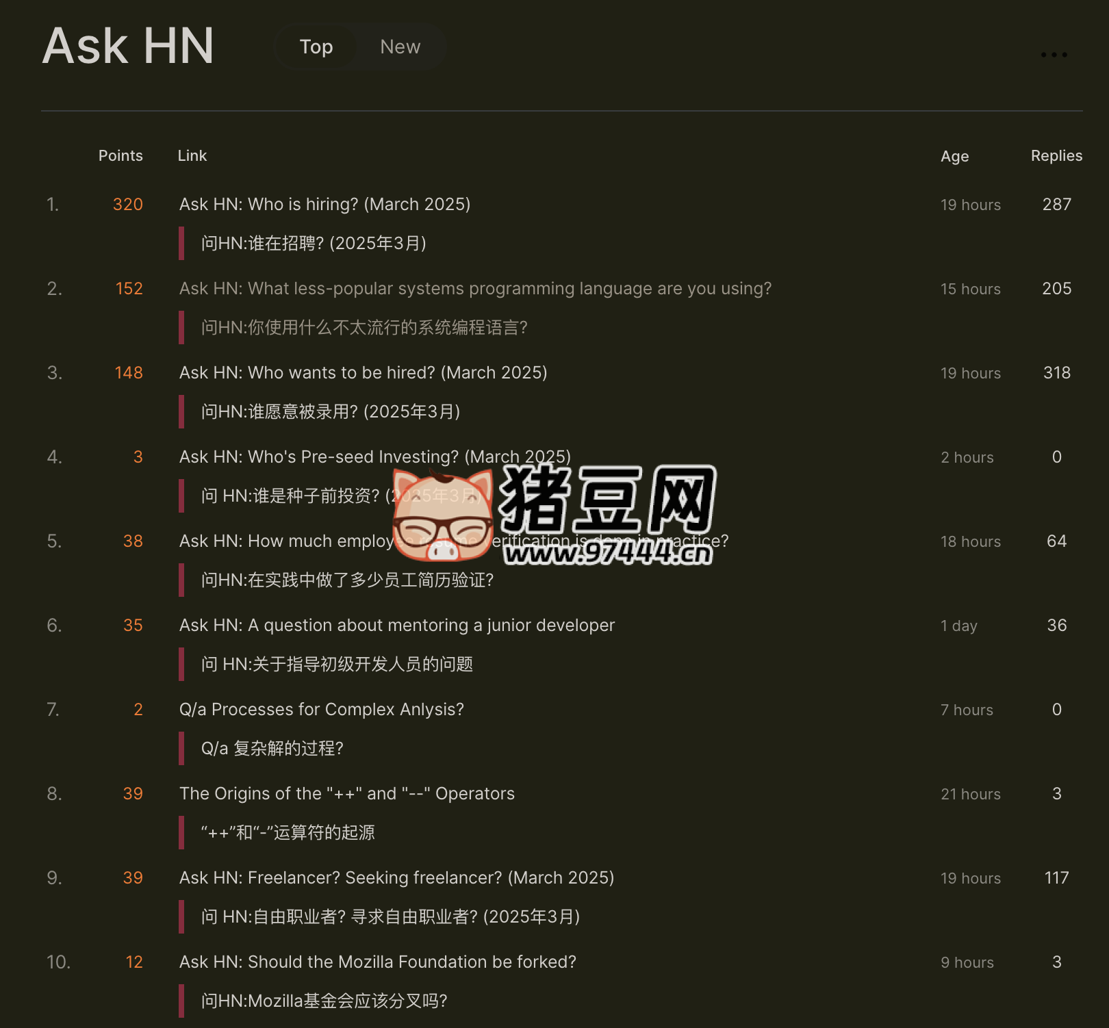View the 318 replies on hired post
1109x1028 pixels.
coord(1056,372)
